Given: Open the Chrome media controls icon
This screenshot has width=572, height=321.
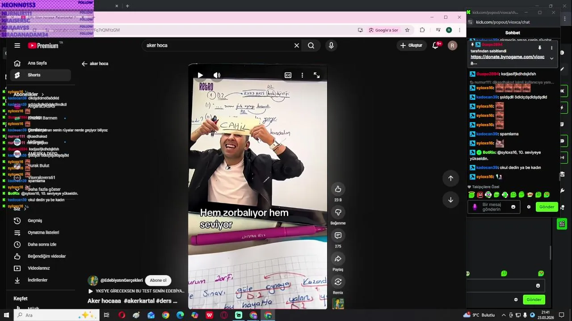Looking at the screenshot, I should point(438,30).
